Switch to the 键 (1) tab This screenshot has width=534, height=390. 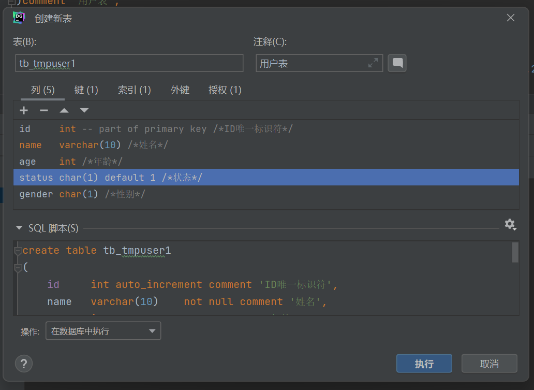pos(86,90)
